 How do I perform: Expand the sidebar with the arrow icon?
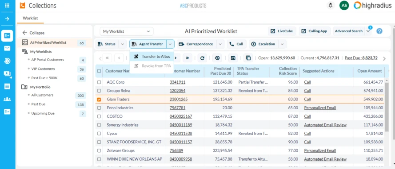tap(7, 19)
